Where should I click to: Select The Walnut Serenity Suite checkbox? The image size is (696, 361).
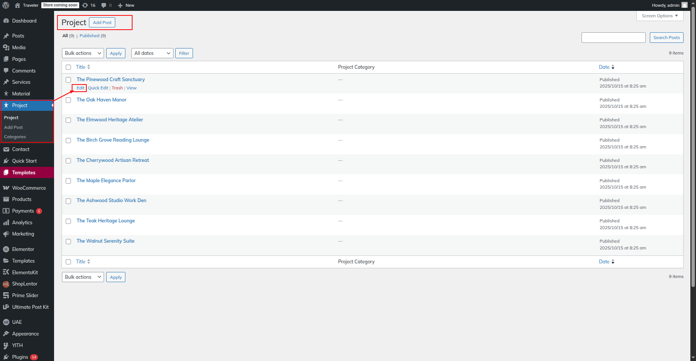tap(68, 242)
